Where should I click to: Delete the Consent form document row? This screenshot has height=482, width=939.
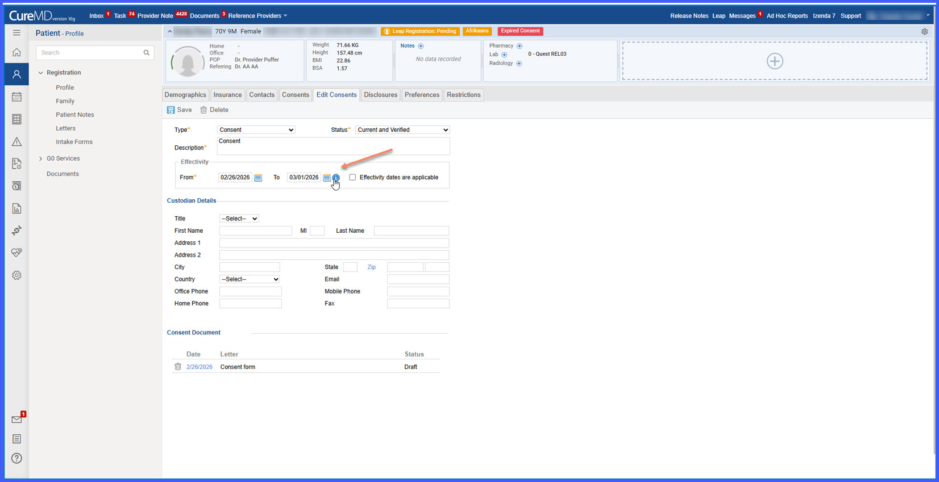[x=178, y=367]
